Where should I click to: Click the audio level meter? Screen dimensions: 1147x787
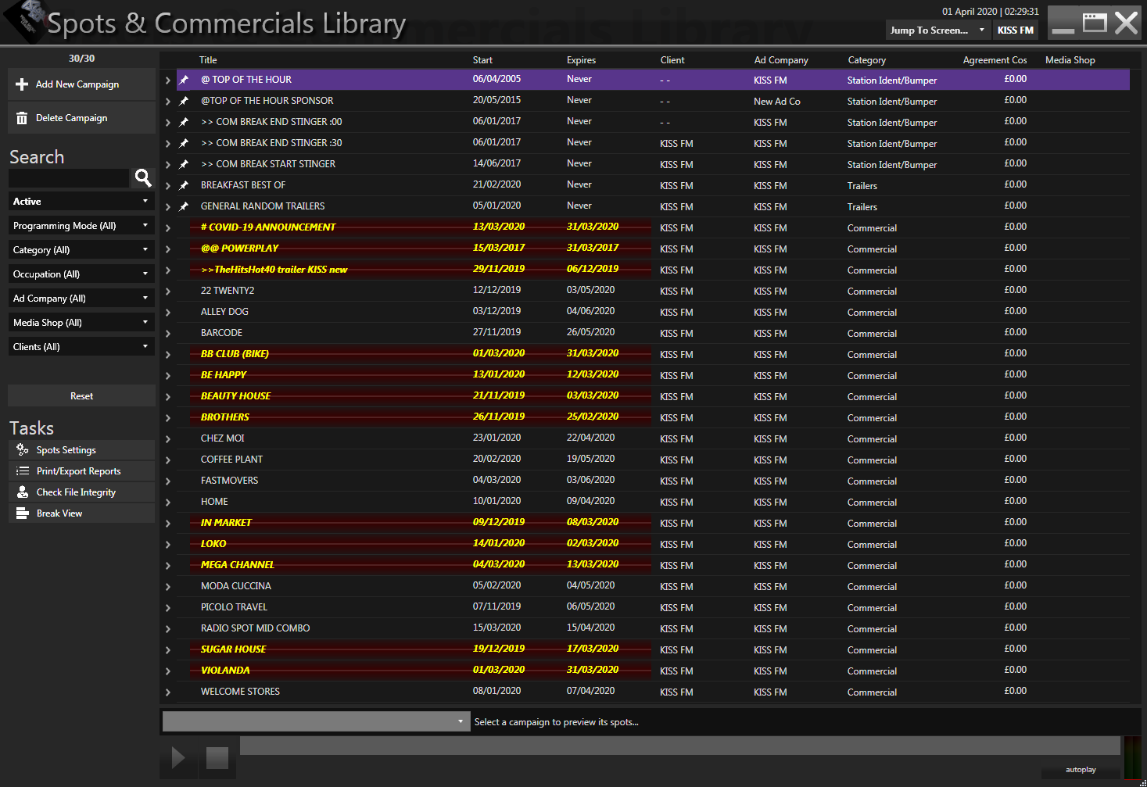tap(1132, 757)
